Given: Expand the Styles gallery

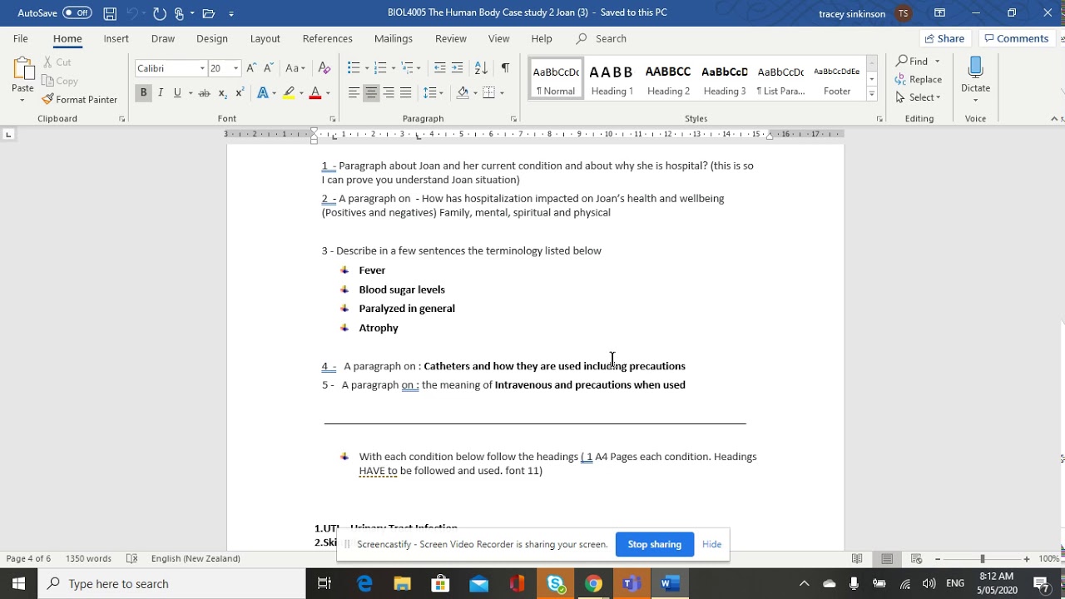Looking at the screenshot, I should (872, 94).
